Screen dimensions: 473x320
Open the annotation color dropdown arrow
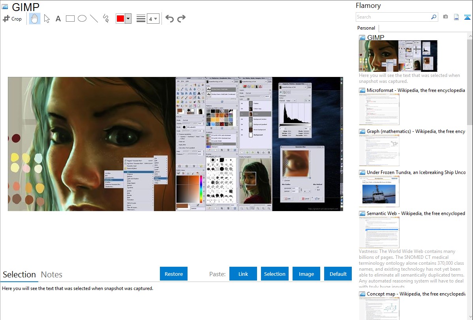coord(128,19)
